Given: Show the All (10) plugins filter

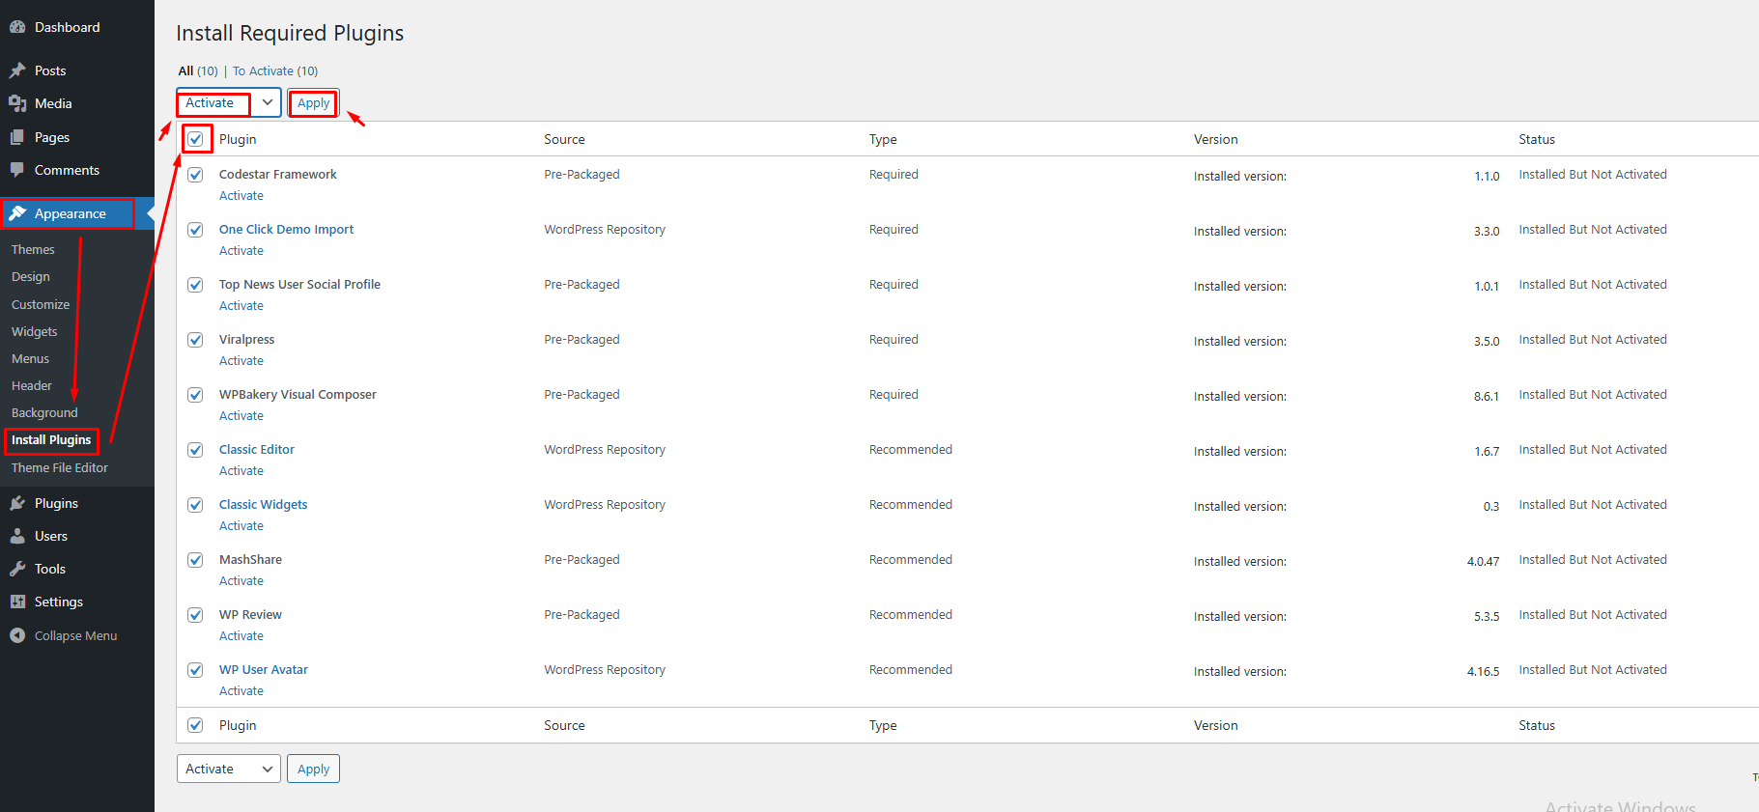Looking at the screenshot, I should pos(198,70).
